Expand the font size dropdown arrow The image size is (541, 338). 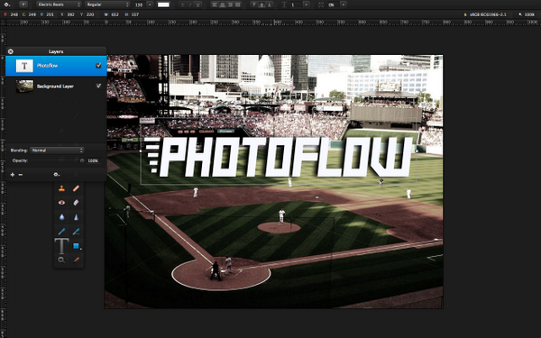point(150,5)
